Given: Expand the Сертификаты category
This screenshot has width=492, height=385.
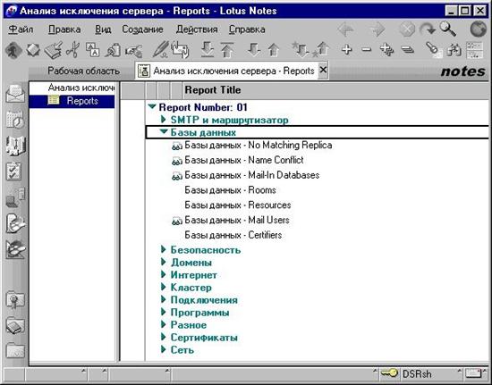Looking at the screenshot, I should pos(163,337).
